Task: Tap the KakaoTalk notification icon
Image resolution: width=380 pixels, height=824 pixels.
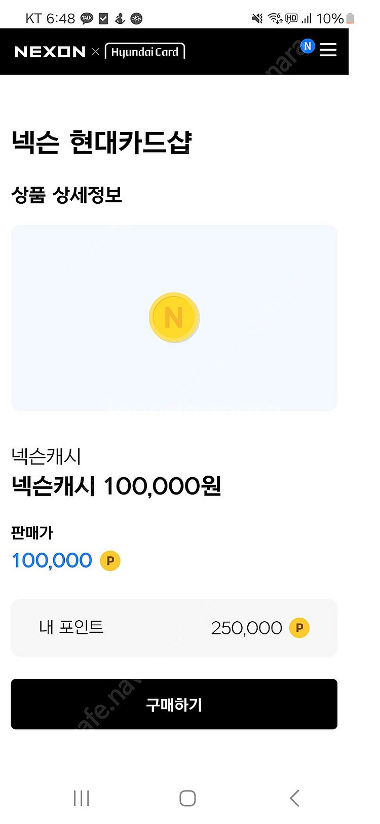Action: 87,19
